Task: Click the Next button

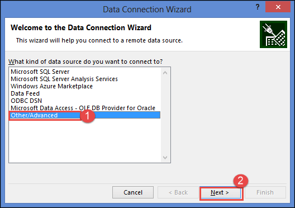Action: point(221,192)
